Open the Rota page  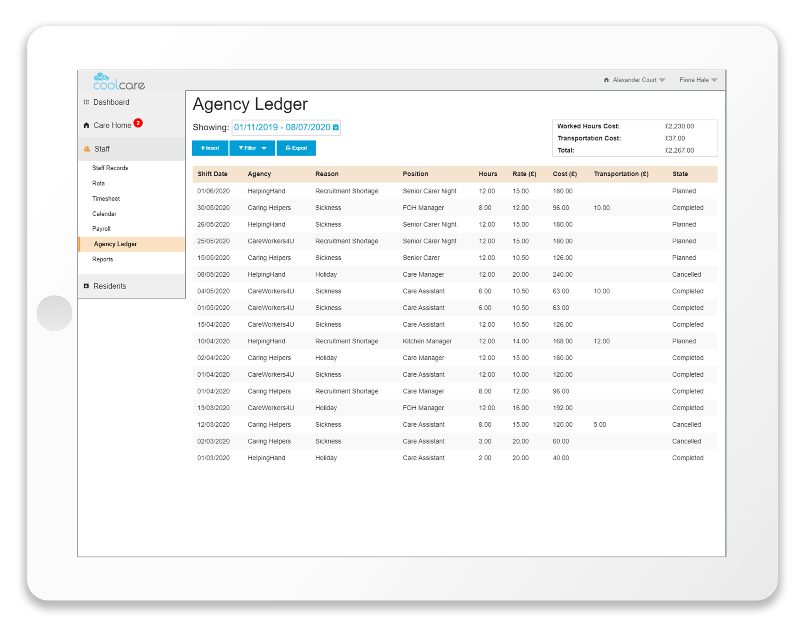98,183
